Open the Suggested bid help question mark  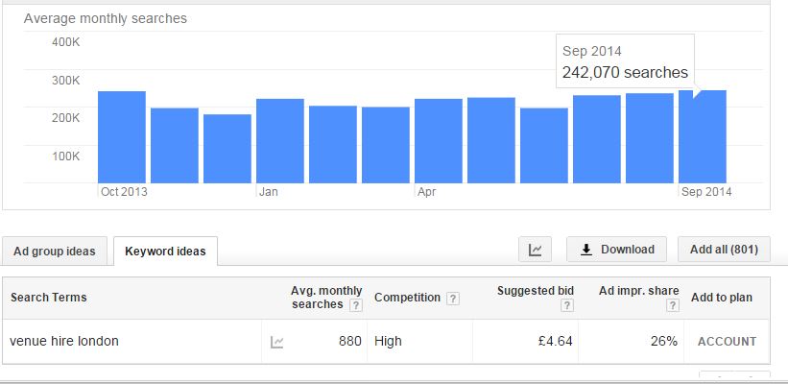pos(567,305)
